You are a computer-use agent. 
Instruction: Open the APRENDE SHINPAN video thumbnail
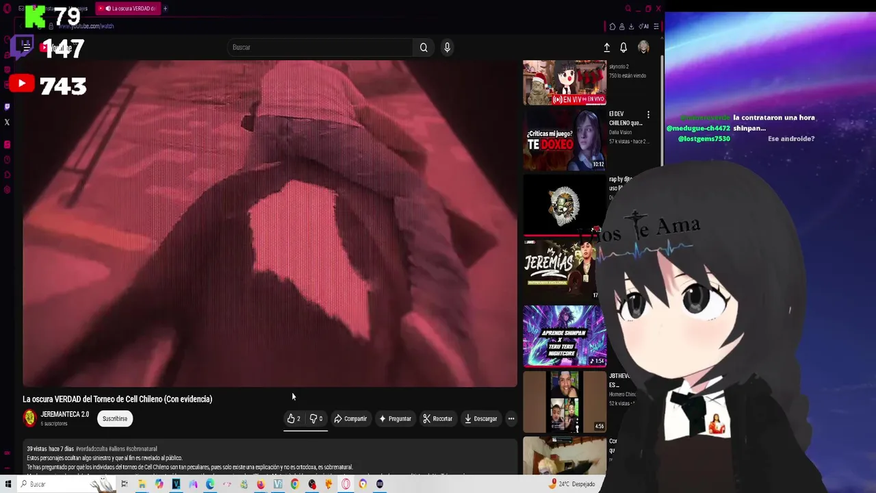565,336
